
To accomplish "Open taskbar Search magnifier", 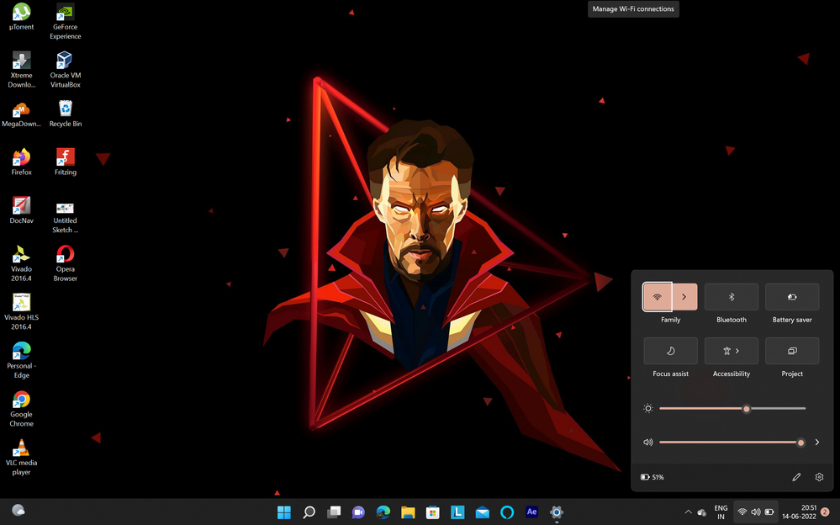I will [x=309, y=512].
